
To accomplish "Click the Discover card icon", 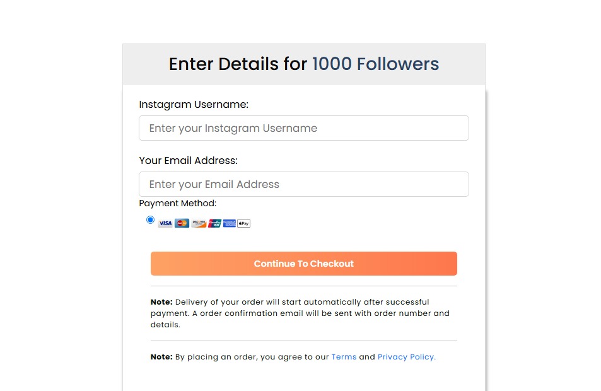I will click(x=199, y=223).
